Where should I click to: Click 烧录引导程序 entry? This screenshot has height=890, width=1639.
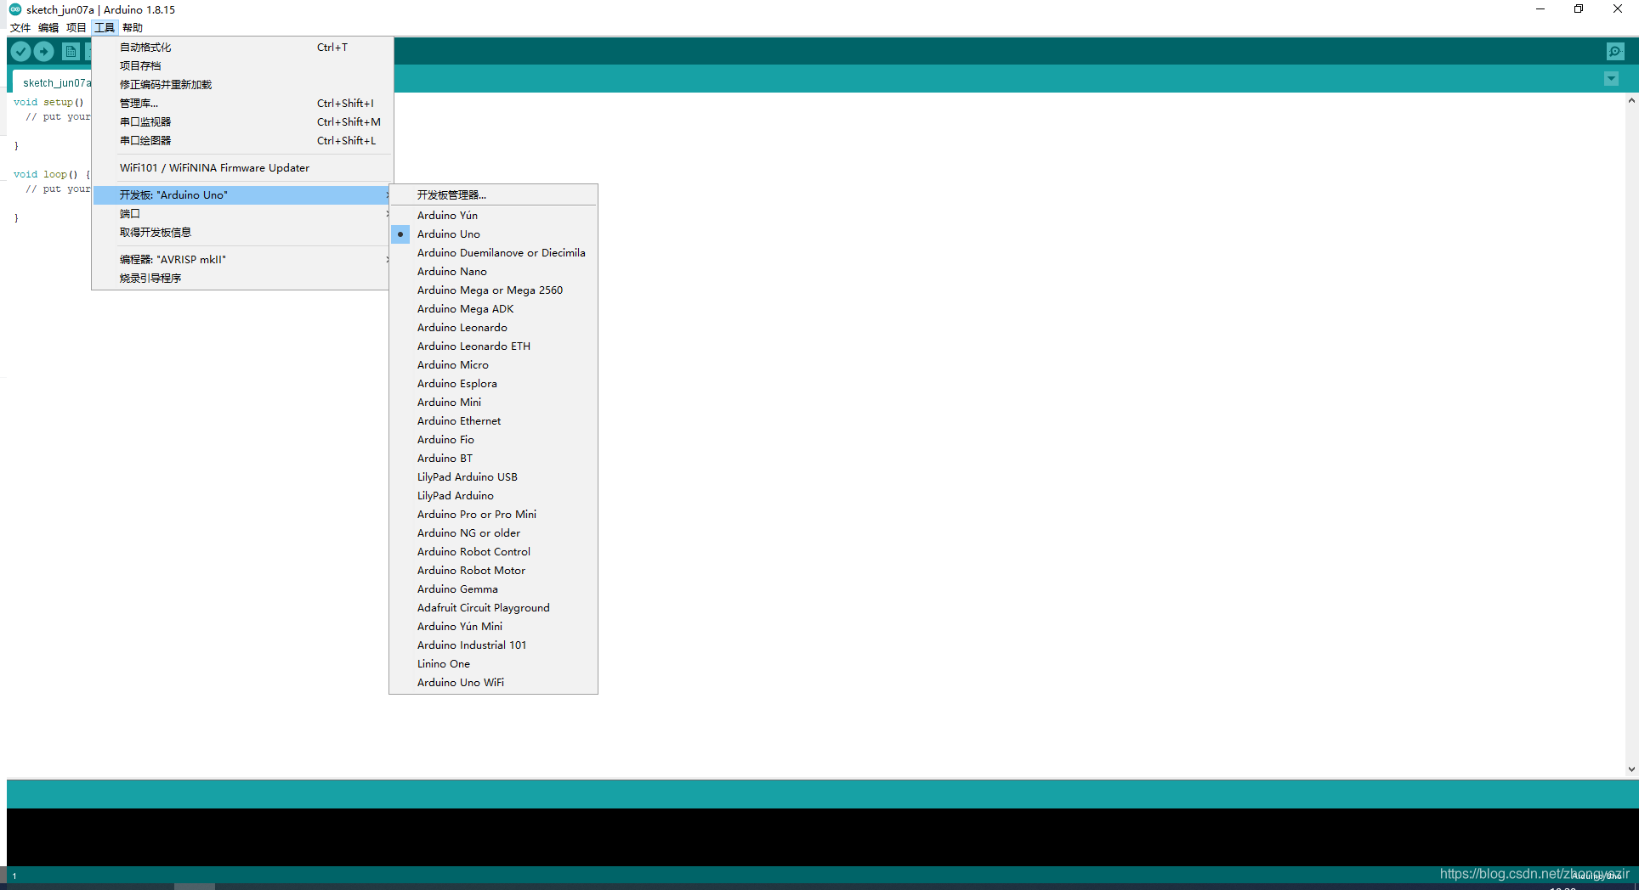click(242, 278)
